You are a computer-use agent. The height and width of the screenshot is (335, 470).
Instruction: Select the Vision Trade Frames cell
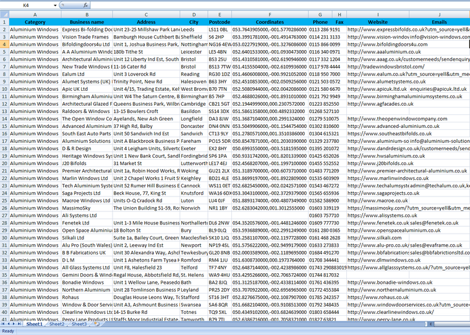point(87,37)
